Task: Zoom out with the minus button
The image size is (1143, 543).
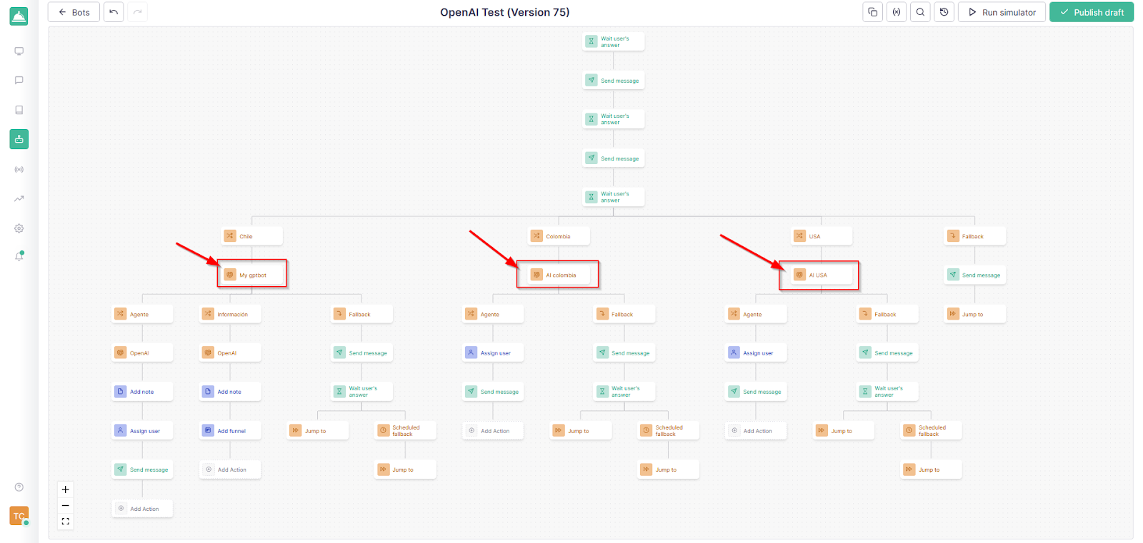Action: (66, 505)
